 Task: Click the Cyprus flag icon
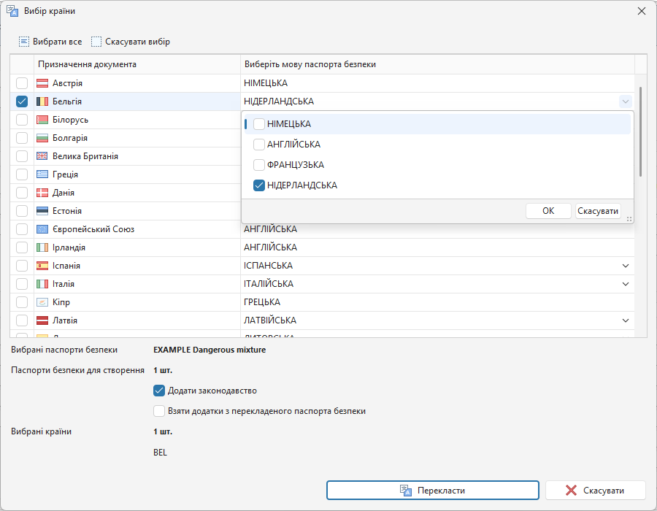click(x=42, y=302)
